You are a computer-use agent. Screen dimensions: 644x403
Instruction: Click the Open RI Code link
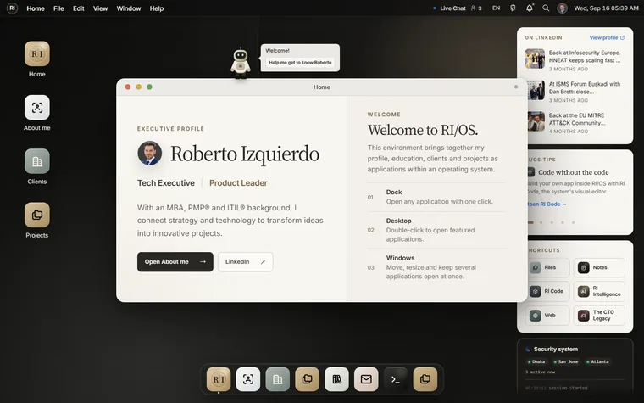click(x=547, y=204)
